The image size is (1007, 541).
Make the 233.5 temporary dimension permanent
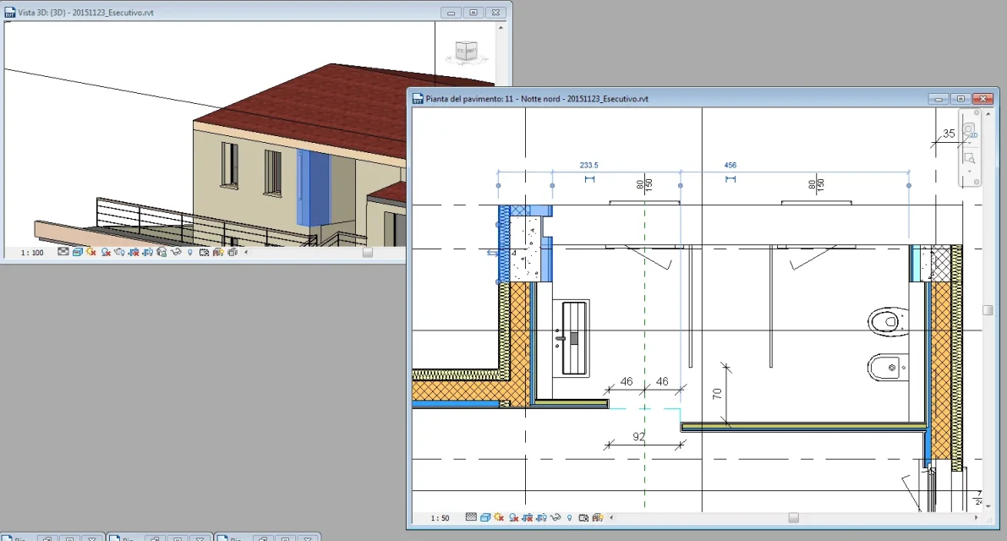(x=589, y=179)
